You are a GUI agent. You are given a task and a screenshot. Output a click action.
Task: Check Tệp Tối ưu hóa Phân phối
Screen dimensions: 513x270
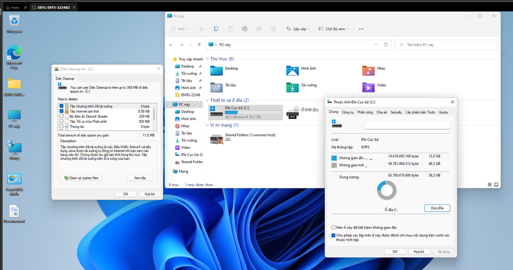pyautogui.click(x=61, y=122)
